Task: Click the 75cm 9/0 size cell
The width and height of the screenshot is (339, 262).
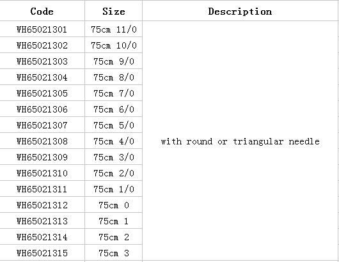Action: point(113,61)
